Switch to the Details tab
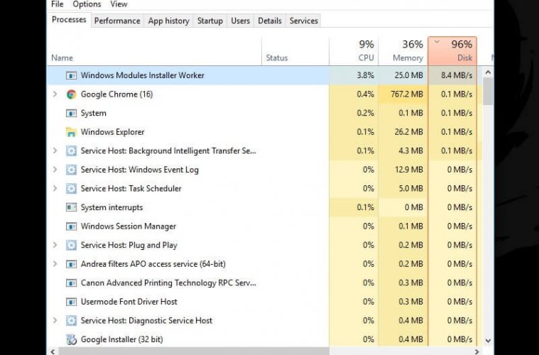 270,21
